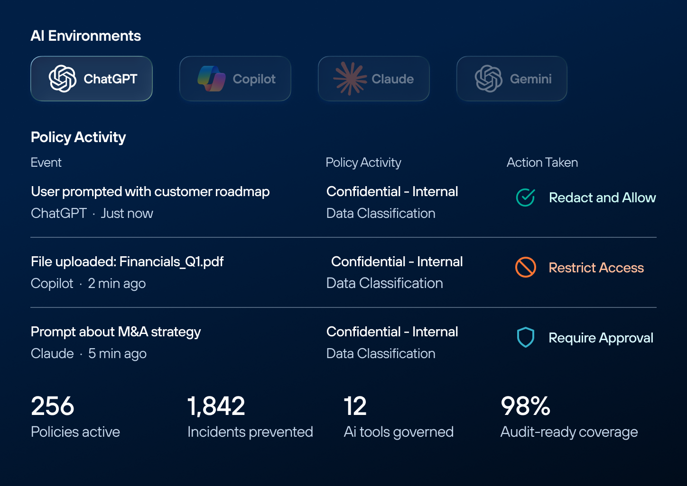Image resolution: width=687 pixels, height=486 pixels.
Task: Switch to the Copilot environment tab
Action: coord(235,79)
